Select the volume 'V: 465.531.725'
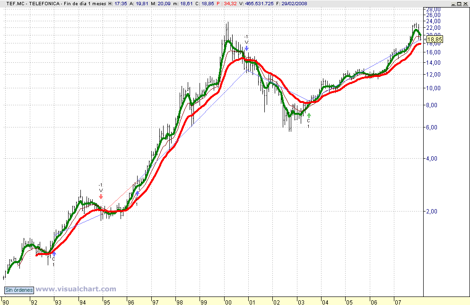The height and width of the screenshot is (305, 470). click(x=256, y=4)
